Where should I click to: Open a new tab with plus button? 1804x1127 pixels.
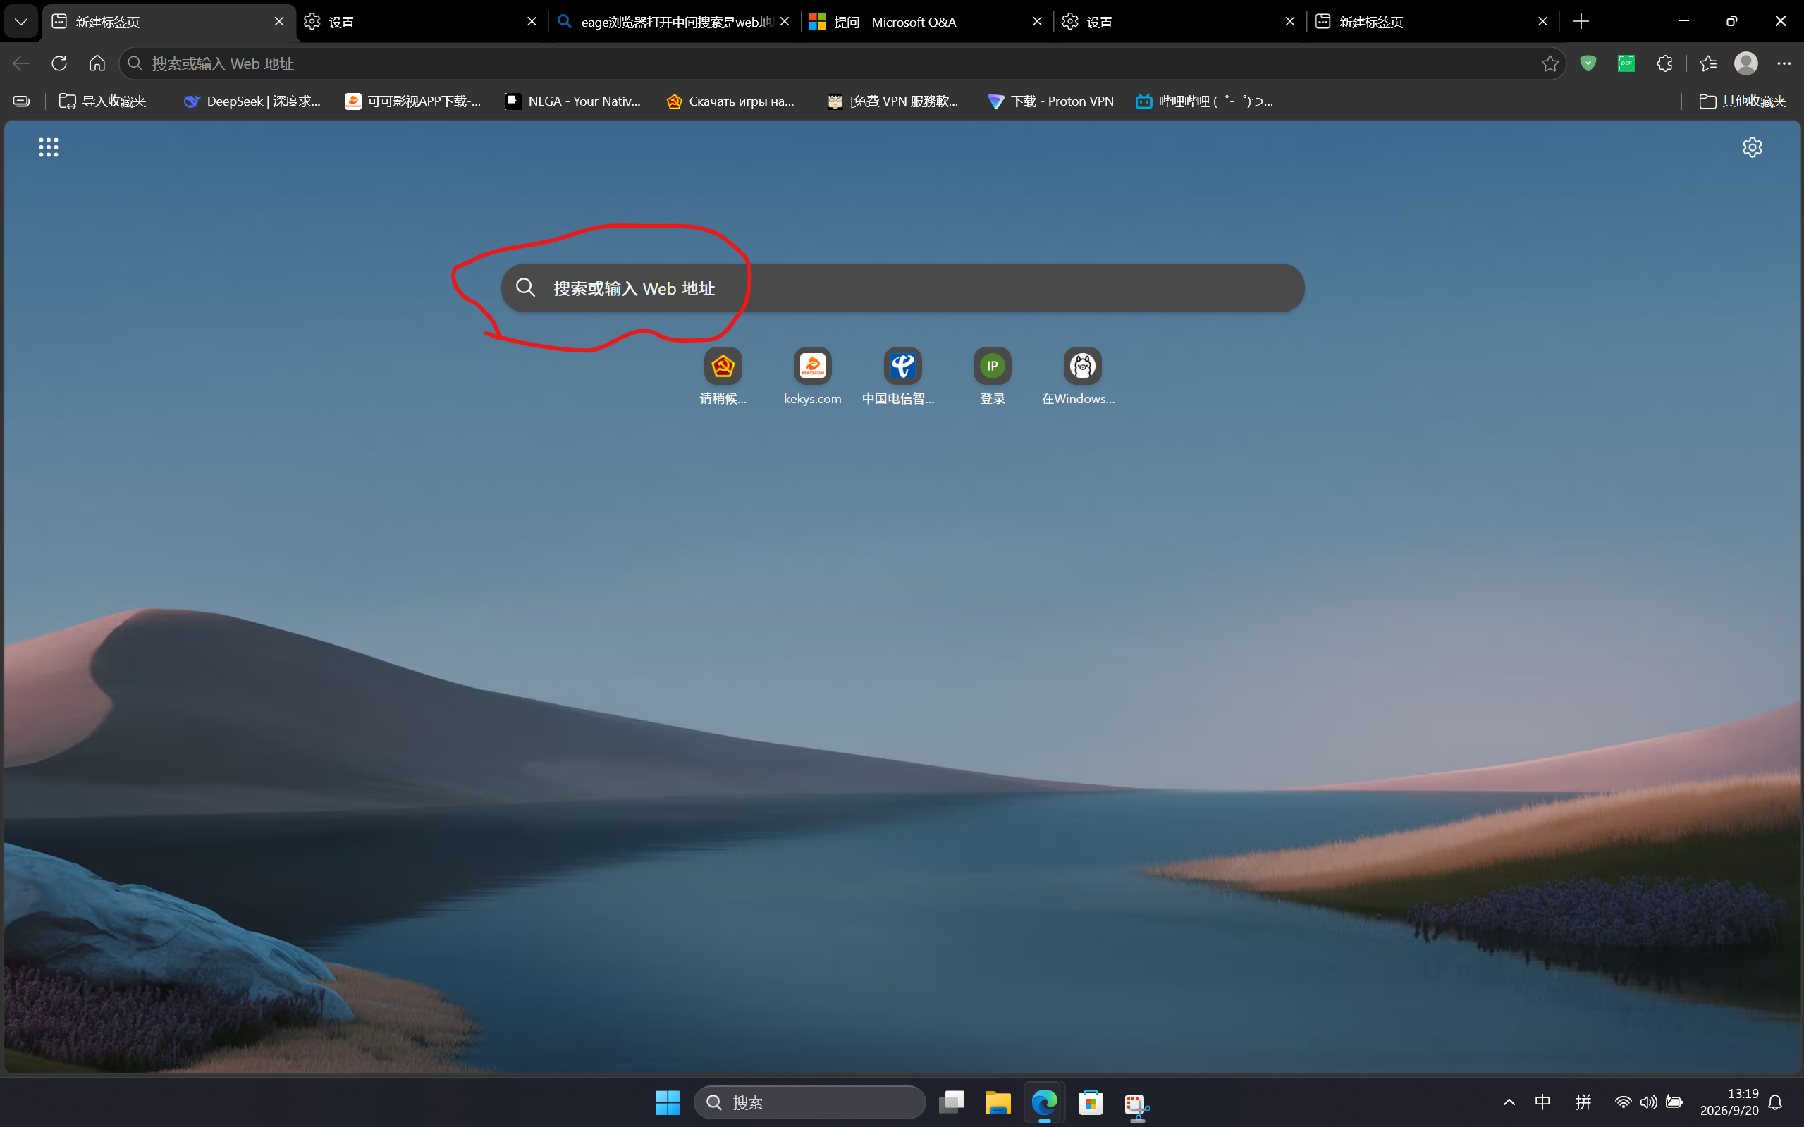[1581, 22]
